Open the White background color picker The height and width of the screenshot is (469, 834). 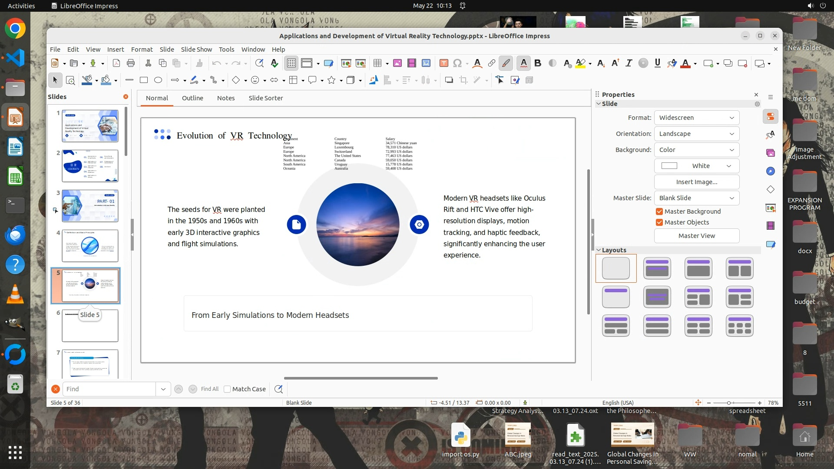(696, 166)
